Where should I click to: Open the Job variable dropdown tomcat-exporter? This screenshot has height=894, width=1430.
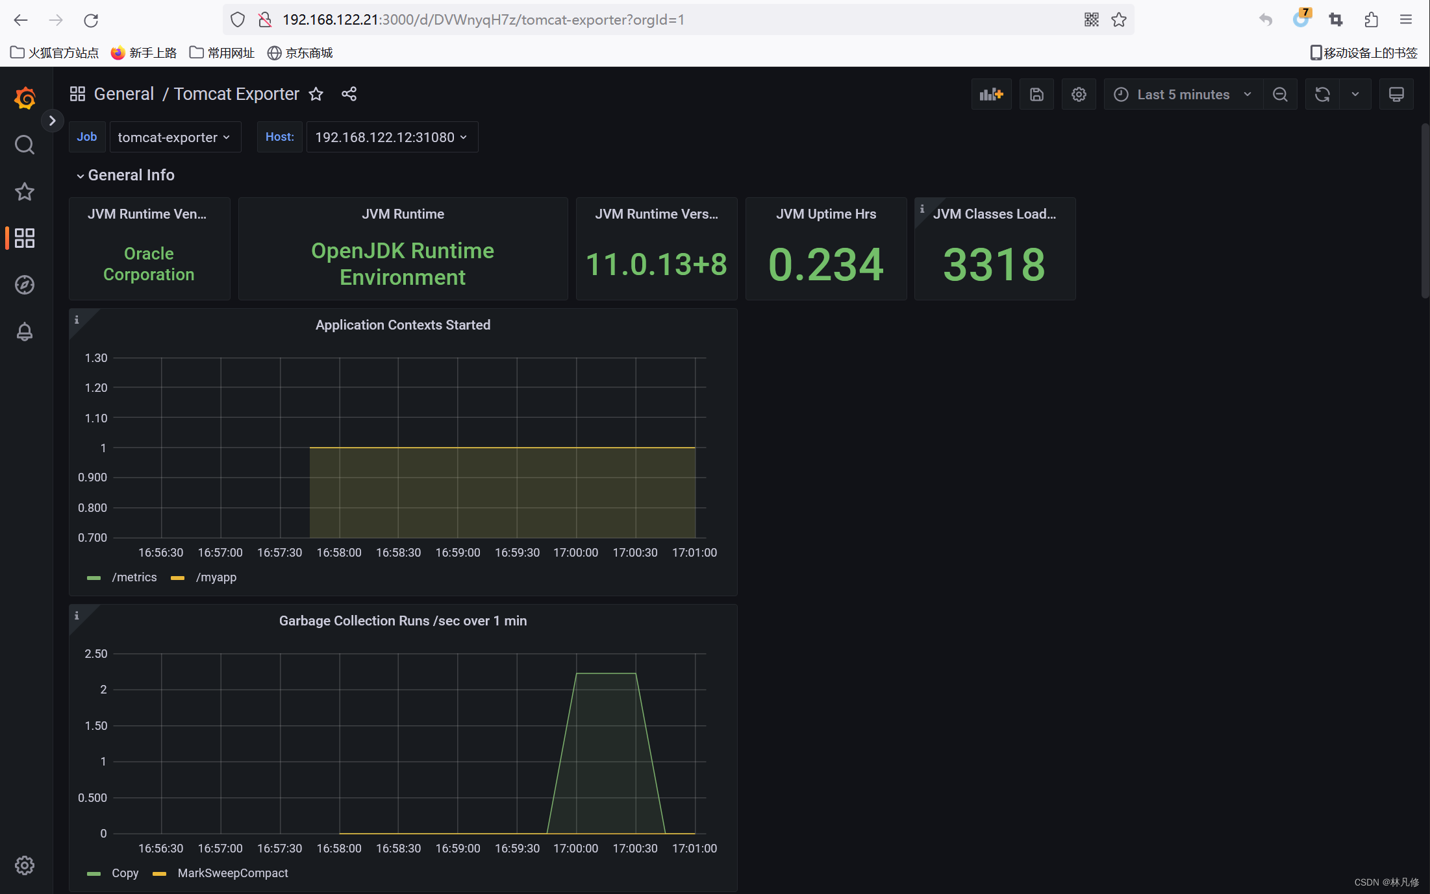coord(175,137)
